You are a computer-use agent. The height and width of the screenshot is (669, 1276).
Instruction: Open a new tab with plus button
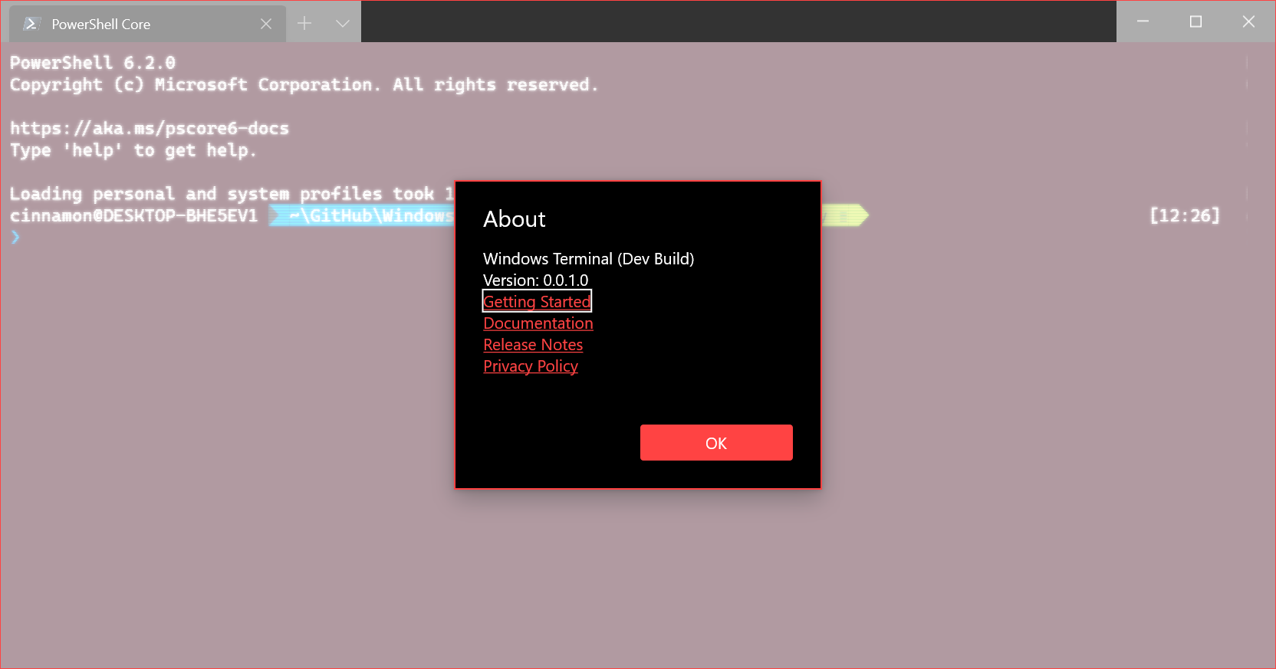point(304,23)
